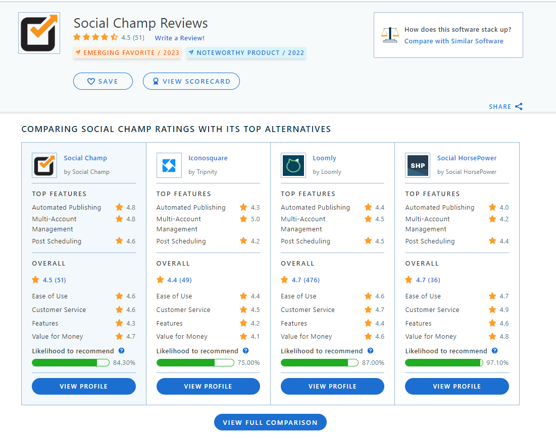Click Noteworthy Product 2022 badge

(x=246, y=53)
